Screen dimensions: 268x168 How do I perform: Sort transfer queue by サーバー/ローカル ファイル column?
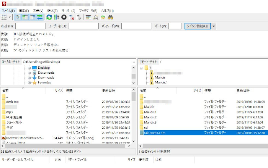tap(25, 160)
